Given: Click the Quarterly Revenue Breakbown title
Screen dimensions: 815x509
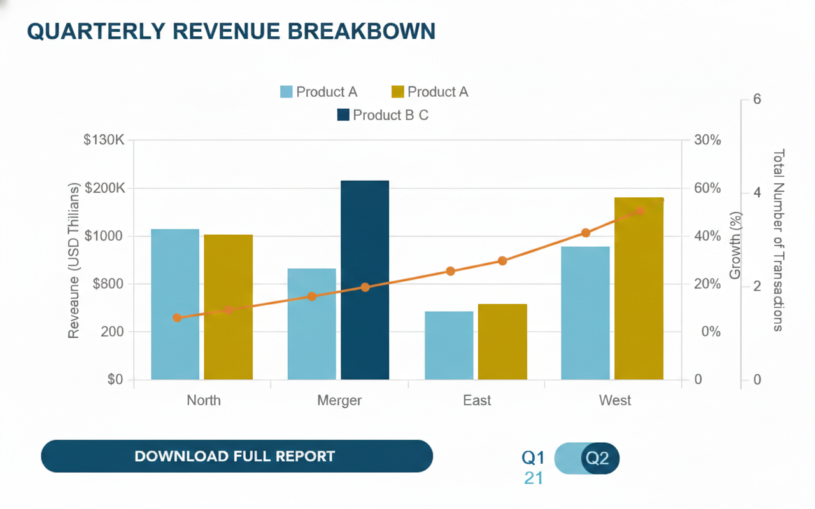Looking at the screenshot, I should pyautogui.click(x=231, y=31).
